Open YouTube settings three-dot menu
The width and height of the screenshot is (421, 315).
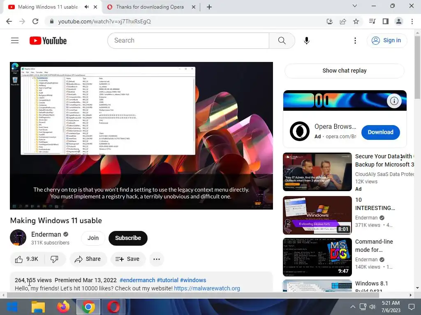tap(355, 41)
